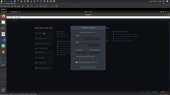Open GitKraken Edit menu
This screenshot has height=95, width=170.
pyautogui.click(x=11, y=17)
